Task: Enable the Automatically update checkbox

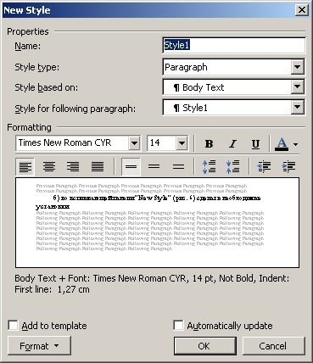Action: [178, 325]
